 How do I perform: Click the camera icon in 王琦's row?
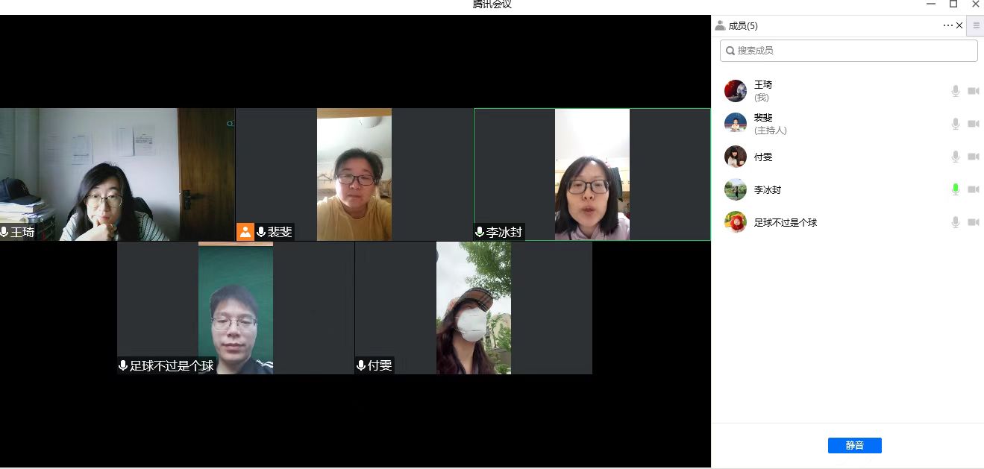tap(973, 91)
